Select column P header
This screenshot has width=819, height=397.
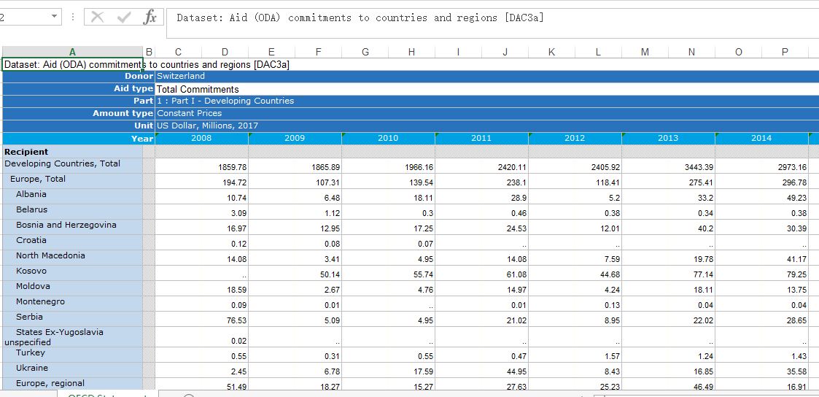pyautogui.click(x=785, y=52)
